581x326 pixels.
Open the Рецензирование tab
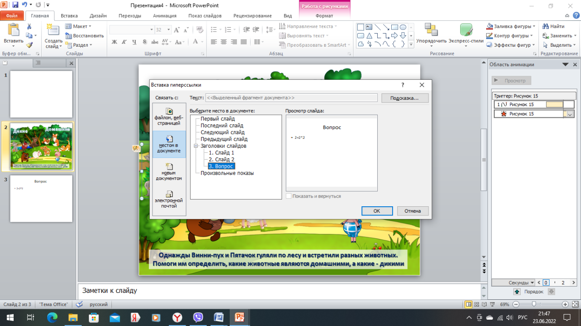(x=253, y=15)
